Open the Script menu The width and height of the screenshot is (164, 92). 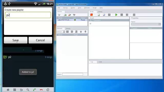[95, 8]
